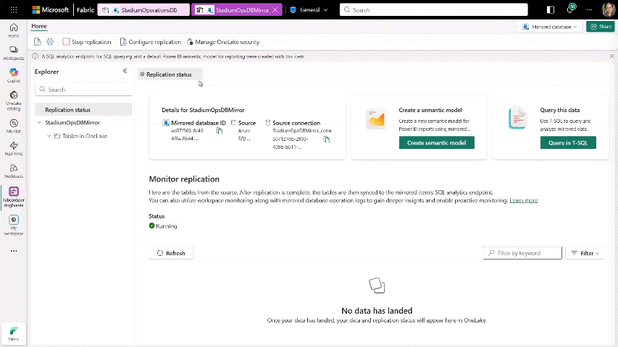Click Query in T-SQL
The width and height of the screenshot is (618, 347).
[x=568, y=143]
